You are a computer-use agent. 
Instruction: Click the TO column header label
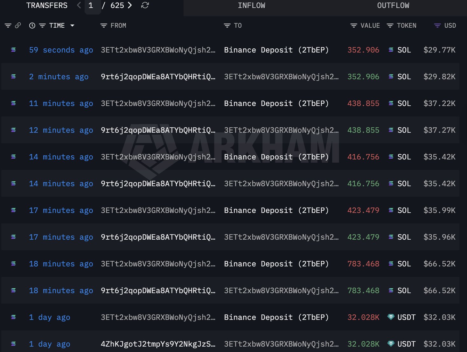(238, 25)
